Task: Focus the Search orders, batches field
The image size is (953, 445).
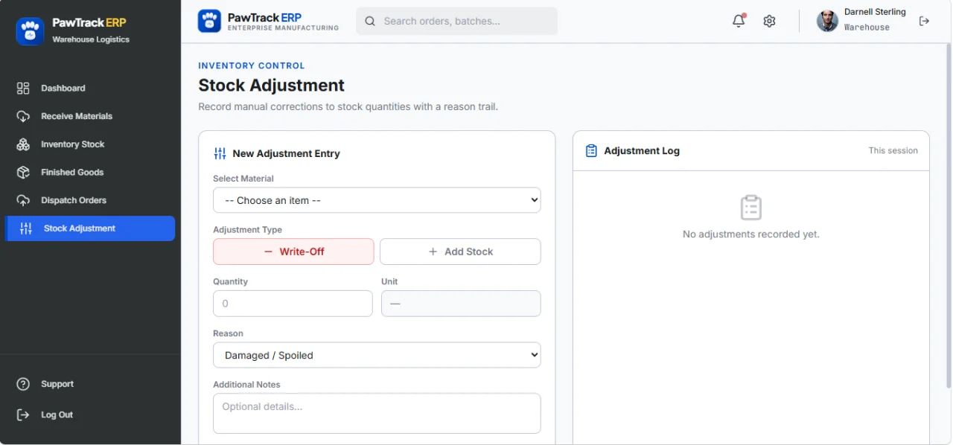Action: pyautogui.click(x=456, y=21)
